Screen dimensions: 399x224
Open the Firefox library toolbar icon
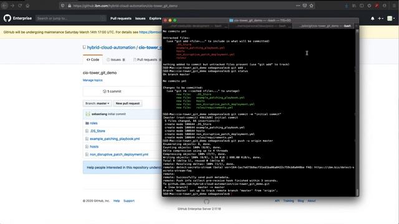point(354,6)
